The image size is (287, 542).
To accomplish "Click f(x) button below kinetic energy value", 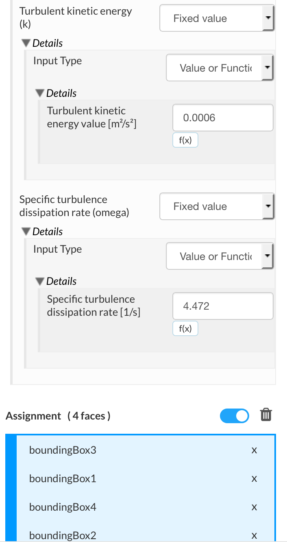I will click(185, 141).
